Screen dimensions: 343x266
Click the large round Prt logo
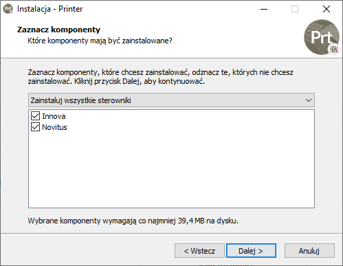(322, 37)
